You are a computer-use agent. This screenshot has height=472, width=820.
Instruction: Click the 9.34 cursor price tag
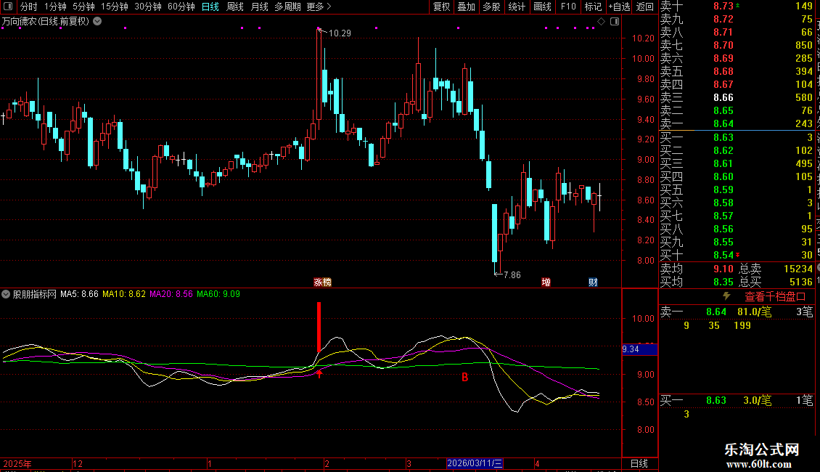(639, 349)
